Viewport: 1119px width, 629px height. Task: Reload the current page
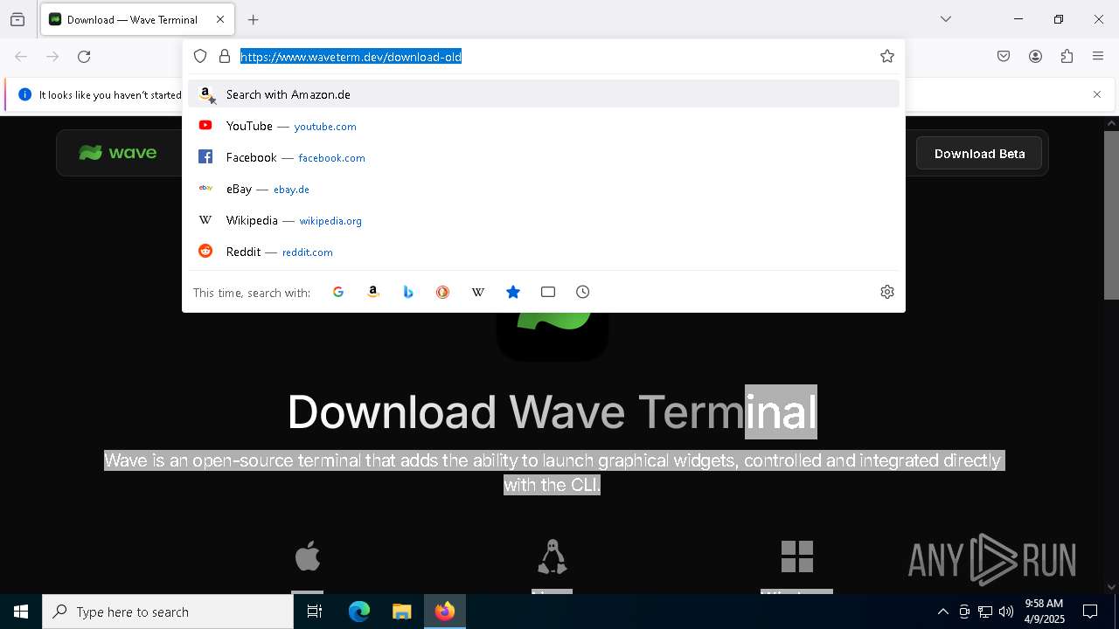84,57
